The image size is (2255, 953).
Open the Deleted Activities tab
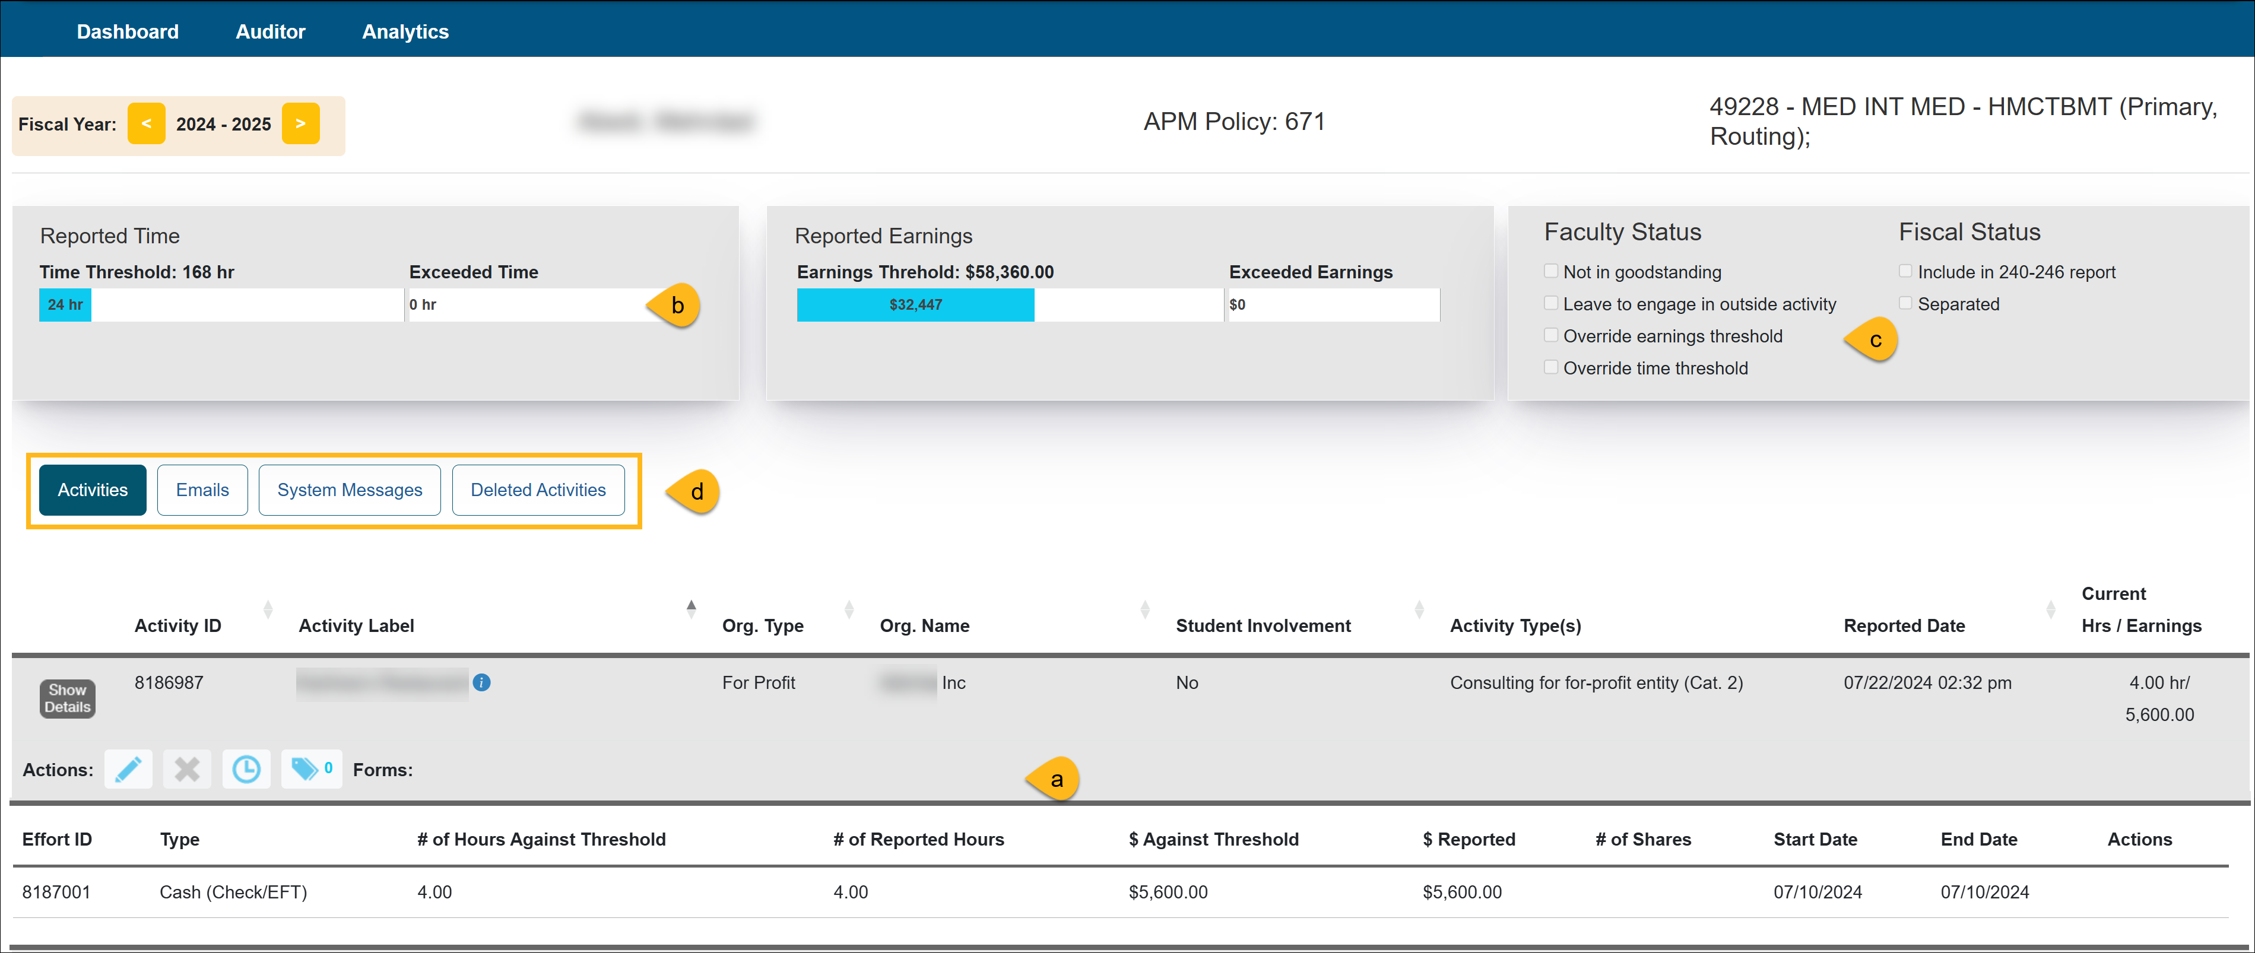(538, 490)
